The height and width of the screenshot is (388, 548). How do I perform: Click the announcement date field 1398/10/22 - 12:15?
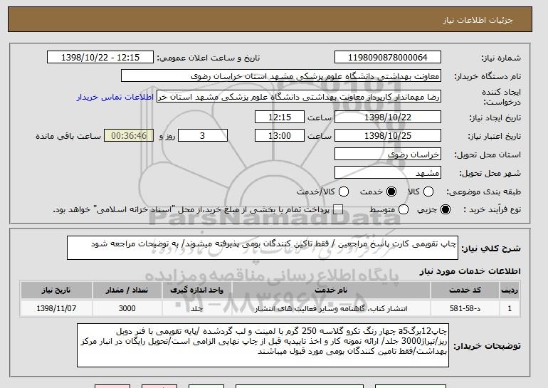(100, 58)
